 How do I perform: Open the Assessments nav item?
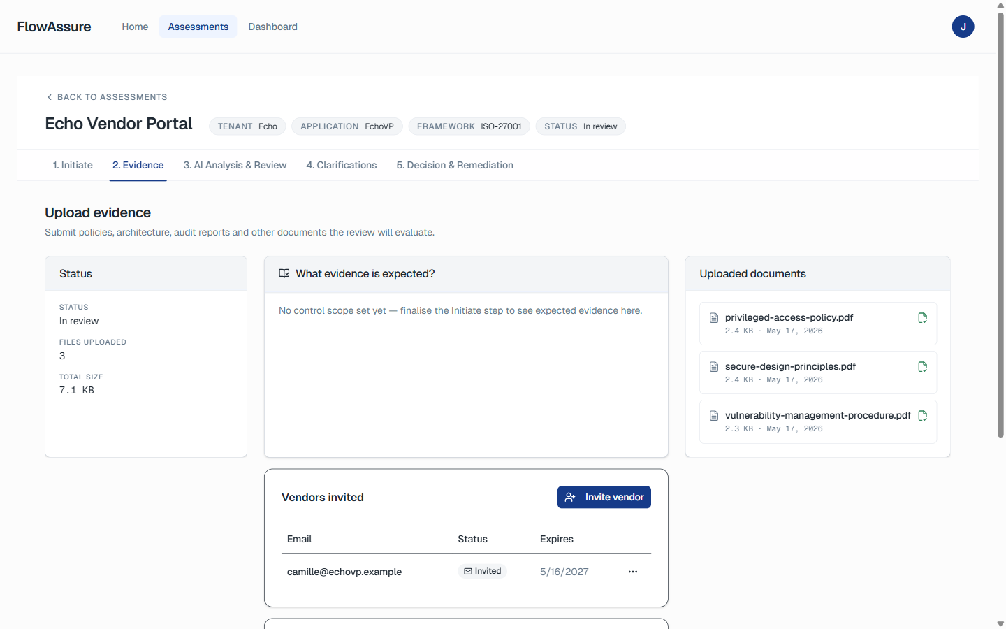[x=198, y=27]
